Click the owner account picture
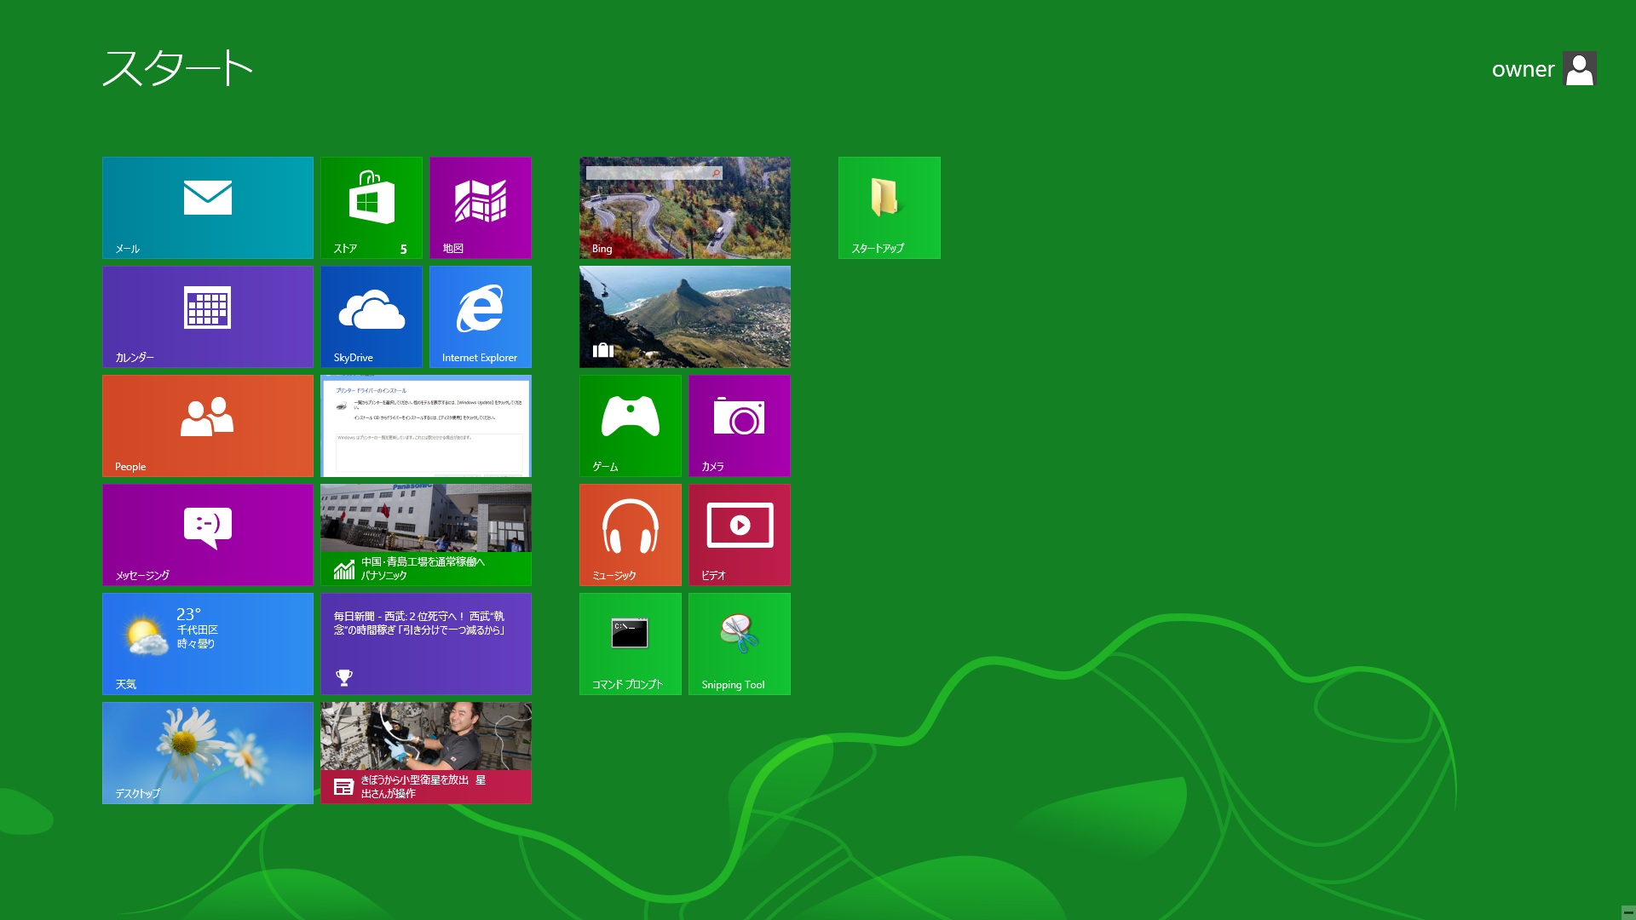This screenshot has height=920, width=1636. (x=1579, y=69)
